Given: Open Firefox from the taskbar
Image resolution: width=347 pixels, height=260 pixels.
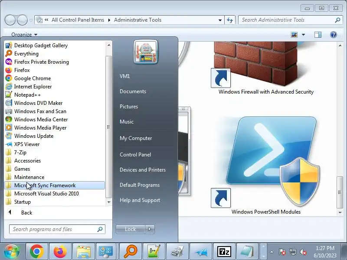Looking at the screenshot, I should pos(60,252).
